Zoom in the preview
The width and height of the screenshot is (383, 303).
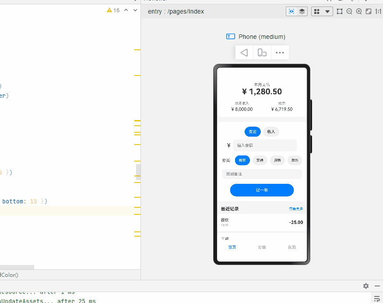(359, 11)
